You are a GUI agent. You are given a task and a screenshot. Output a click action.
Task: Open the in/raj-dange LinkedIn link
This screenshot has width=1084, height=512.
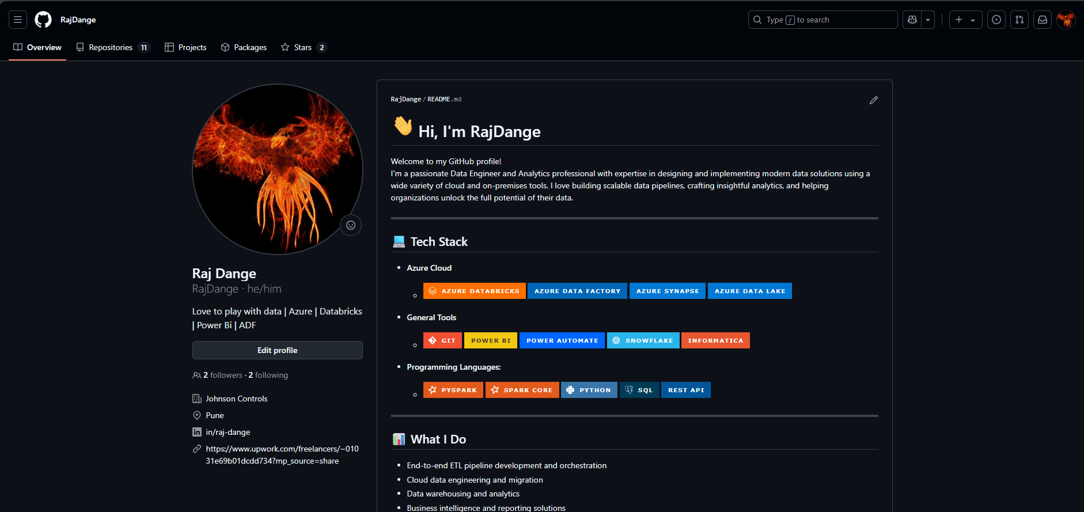coord(228,432)
